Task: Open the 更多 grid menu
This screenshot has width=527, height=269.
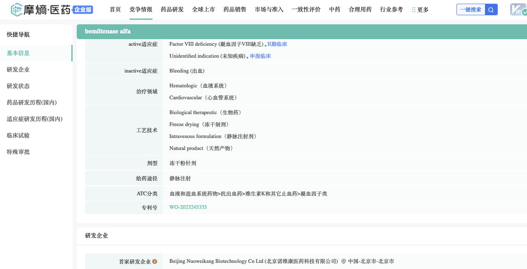Action: [420, 9]
